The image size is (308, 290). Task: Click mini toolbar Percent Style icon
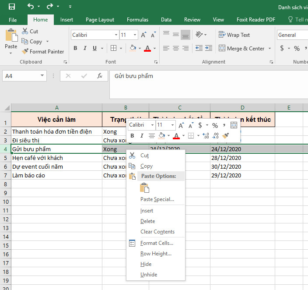coord(215,125)
